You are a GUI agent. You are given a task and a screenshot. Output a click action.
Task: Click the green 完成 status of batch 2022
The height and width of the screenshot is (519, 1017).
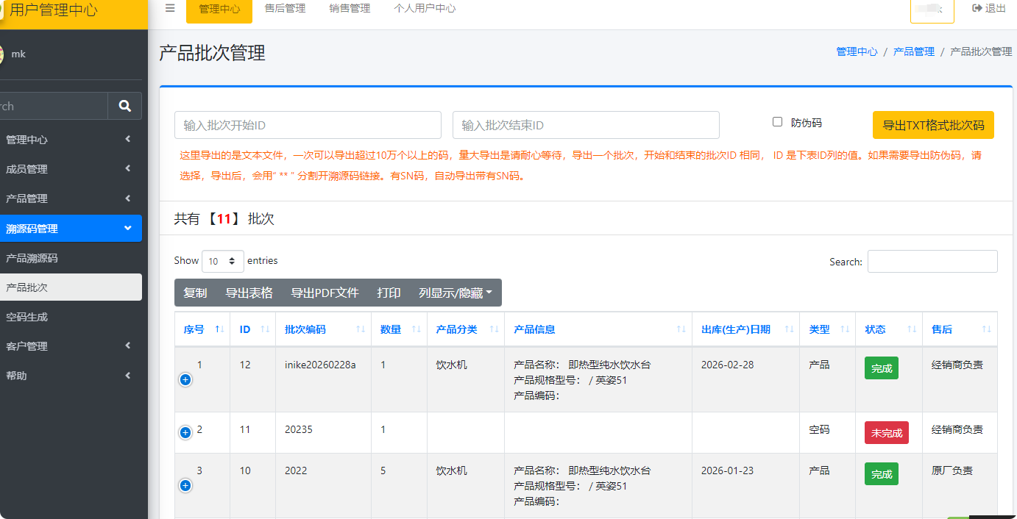(x=882, y=474)
